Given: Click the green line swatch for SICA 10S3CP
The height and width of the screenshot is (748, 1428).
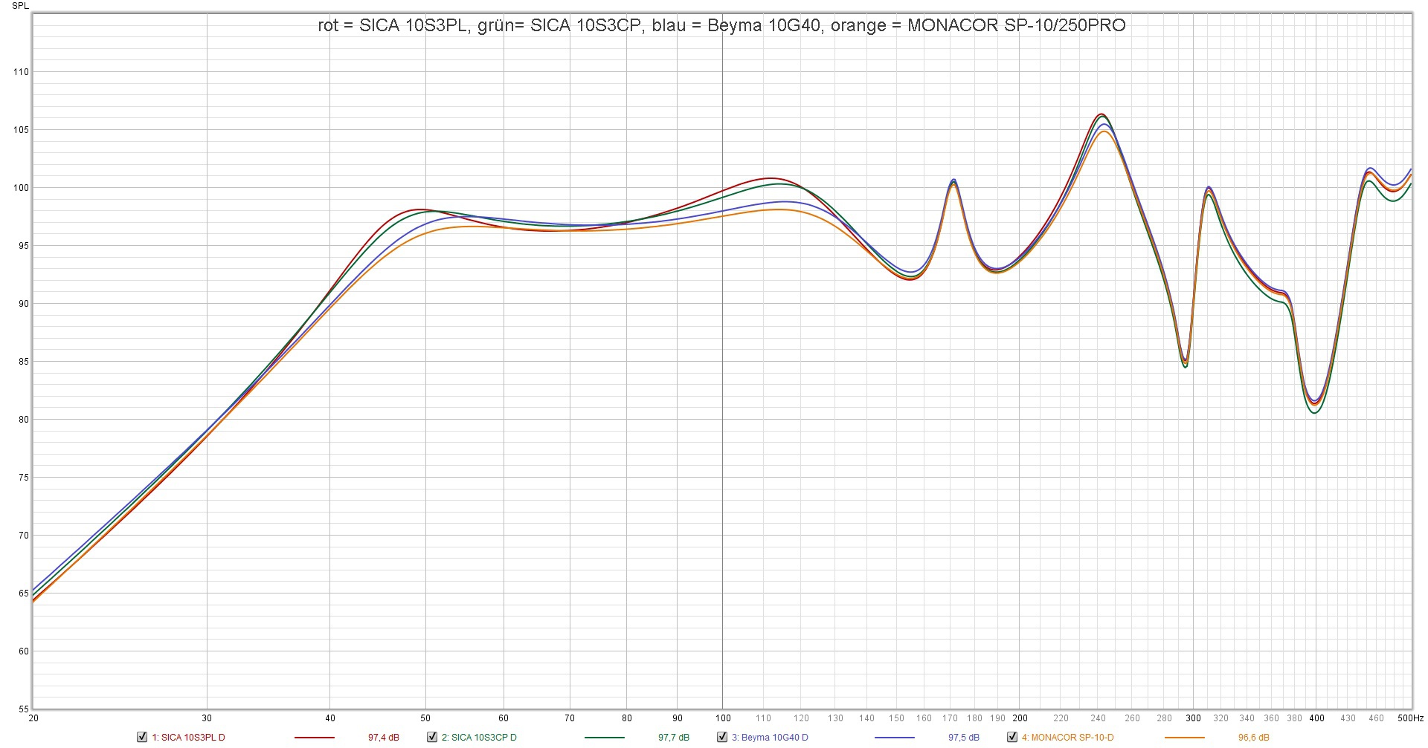Looking at the screenshot, I should click(605, 738).
